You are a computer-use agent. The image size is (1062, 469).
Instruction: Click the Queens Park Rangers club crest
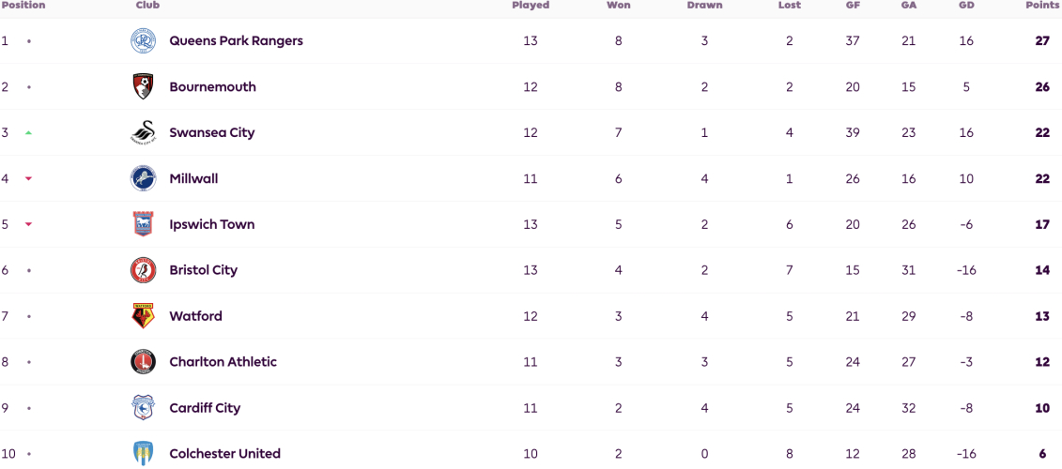coord(143,40)
